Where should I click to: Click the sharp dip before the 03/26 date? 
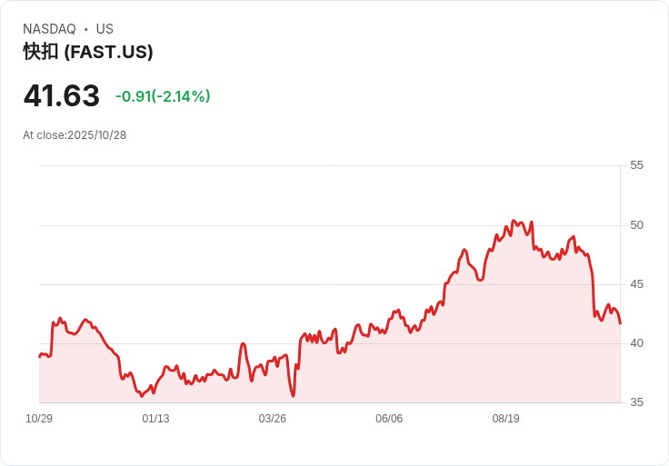[293, 395]
